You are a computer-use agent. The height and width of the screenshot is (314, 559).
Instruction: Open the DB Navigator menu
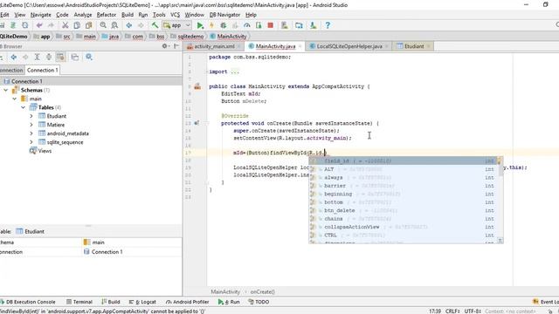(x=224, y=15)
